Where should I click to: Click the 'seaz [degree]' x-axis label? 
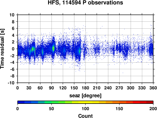click(85, 96)
